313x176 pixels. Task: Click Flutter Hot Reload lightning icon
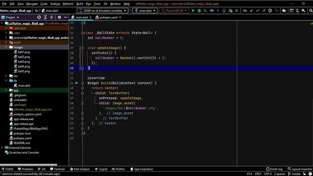(x=218, y=11)
